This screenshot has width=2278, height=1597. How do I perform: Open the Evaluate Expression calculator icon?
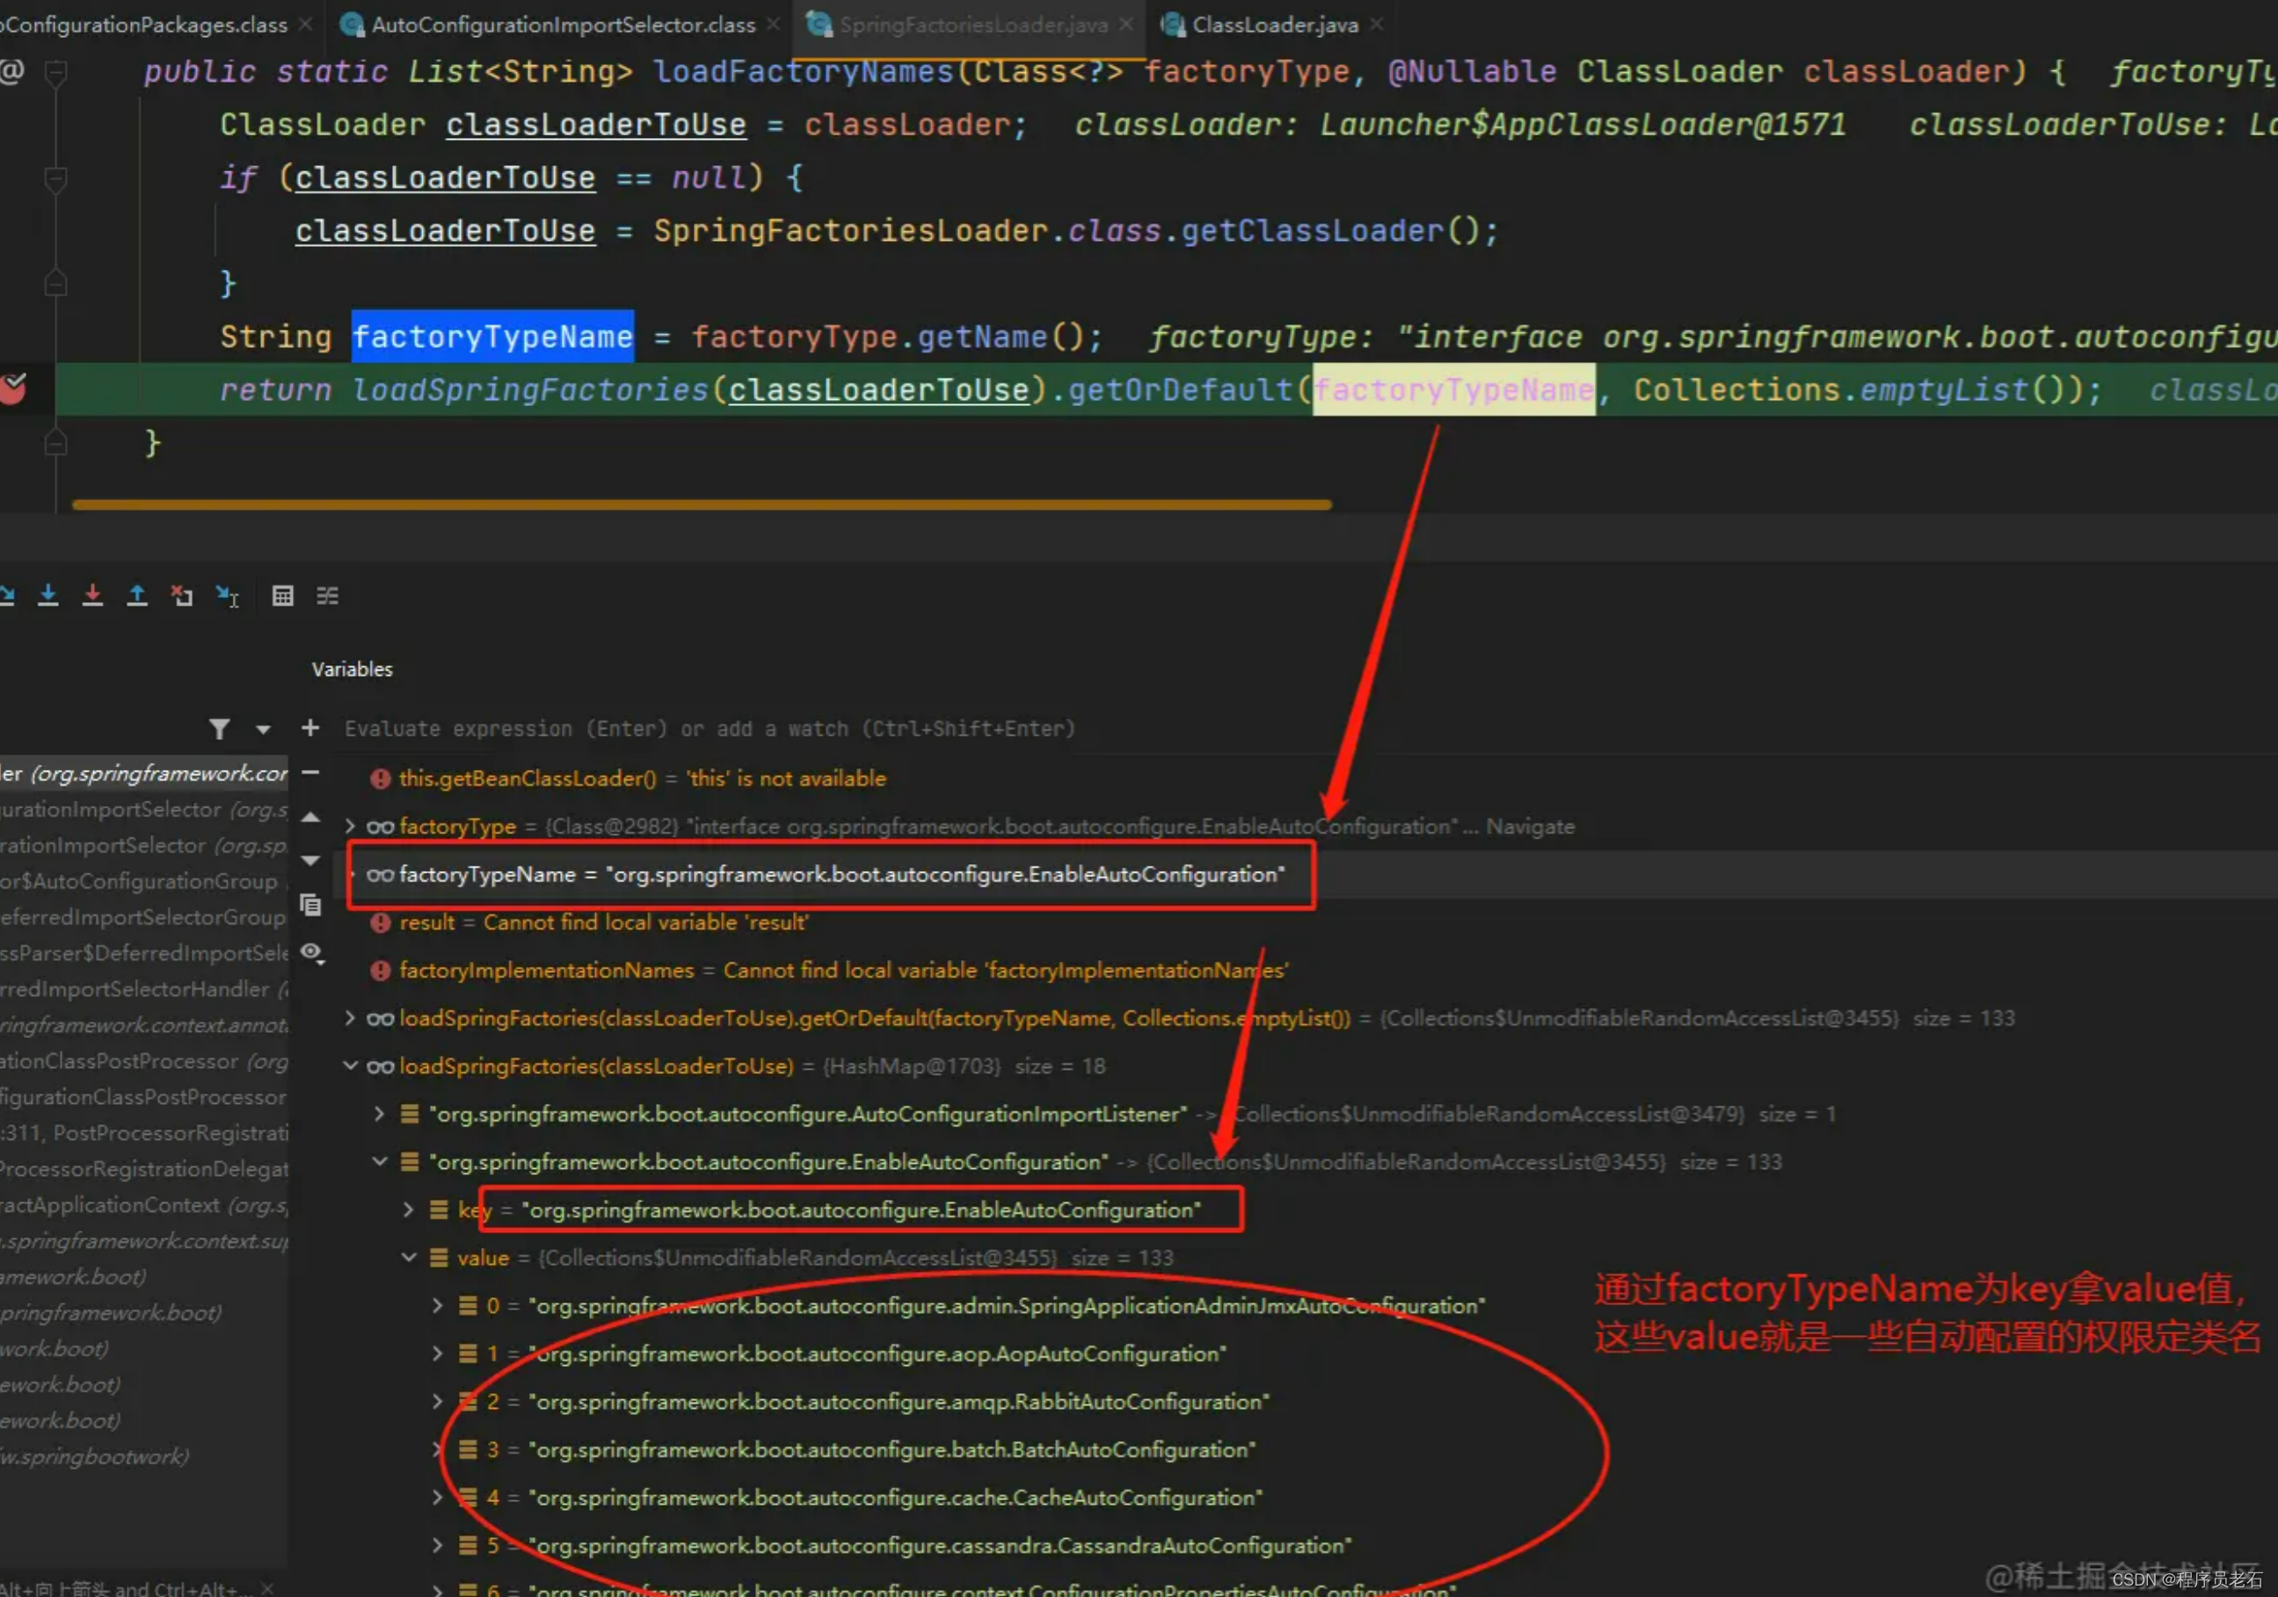point(283,595)
